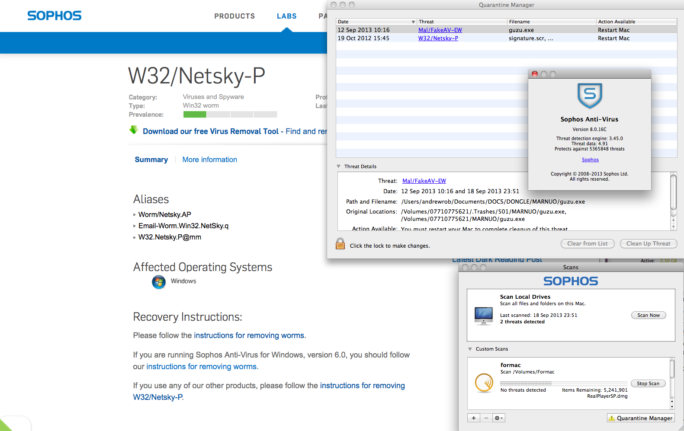Select the 19 Oct 2012 15:45 quarantine row

coord(506,38)
